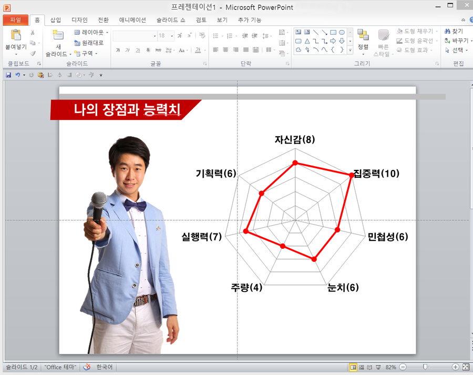This screenshot has width=473, height=375.
Task: Open the Insert (삽입) ribbon tab
Action: 56,20
